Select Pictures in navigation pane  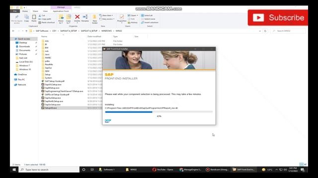click(x=23, y=54)
